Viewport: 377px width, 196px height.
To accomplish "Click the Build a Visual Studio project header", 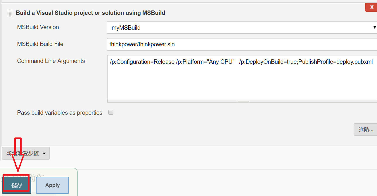I will [x=91, y=13].
